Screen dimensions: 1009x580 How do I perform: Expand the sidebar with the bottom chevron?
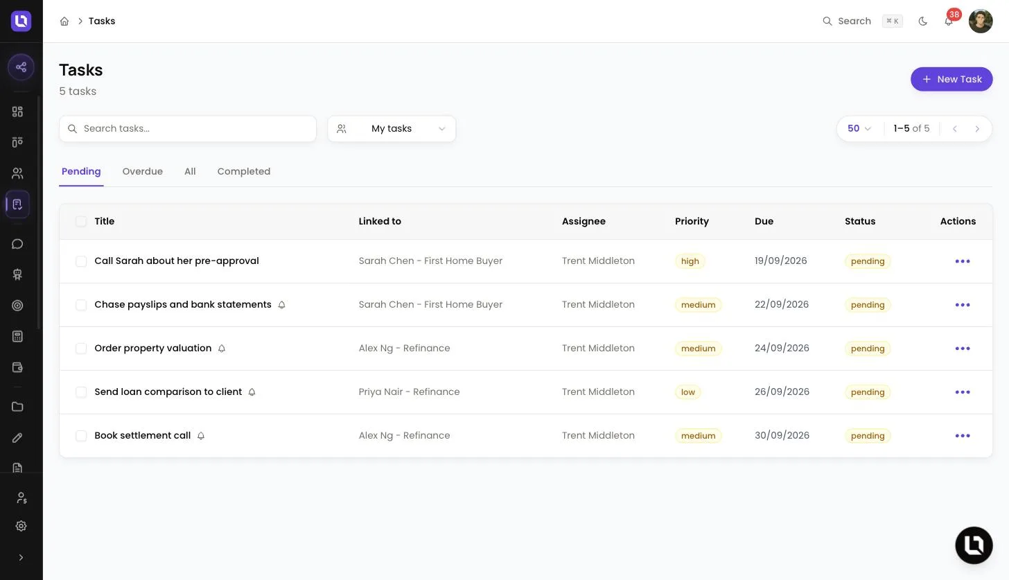click(21, 557)
